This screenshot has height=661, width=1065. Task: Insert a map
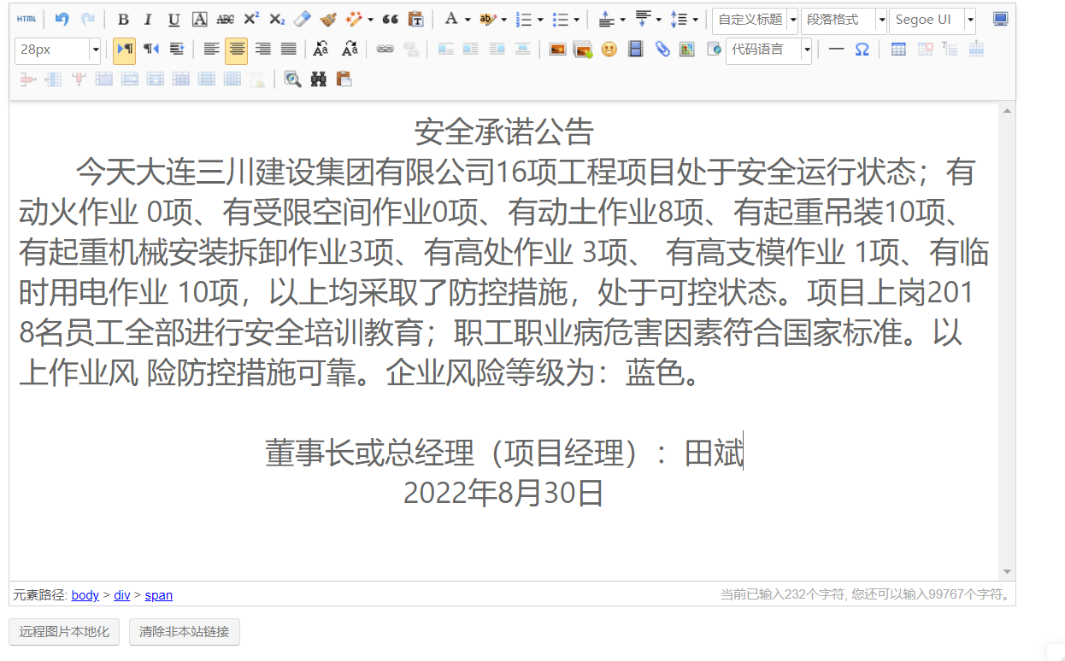coord(687,50)
